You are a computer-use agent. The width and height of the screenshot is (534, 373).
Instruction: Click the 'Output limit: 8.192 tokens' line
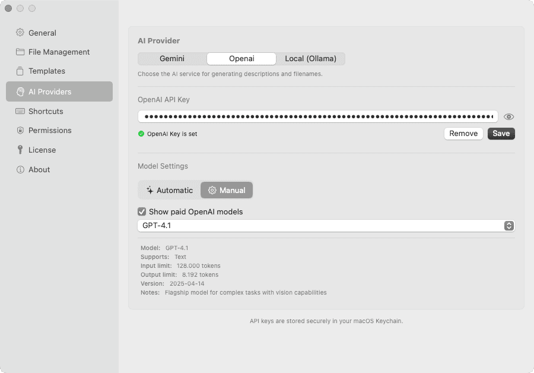point(179,274)
